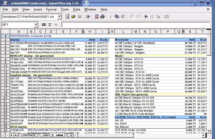Open the Tools menu
The image size is (215, 139).
(64, 9)
